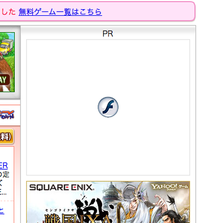Image resolution: width=219 pixels, height=223 pixels.
Task: Click the TOWN logo on the left edge
Action: click(x=7, y=115)
